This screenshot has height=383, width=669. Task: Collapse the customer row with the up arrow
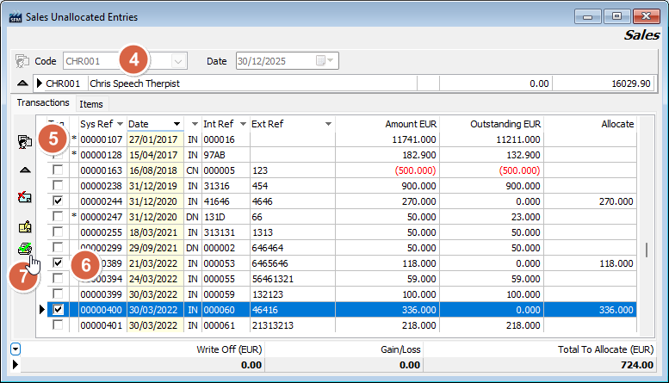tap(22, 83)
